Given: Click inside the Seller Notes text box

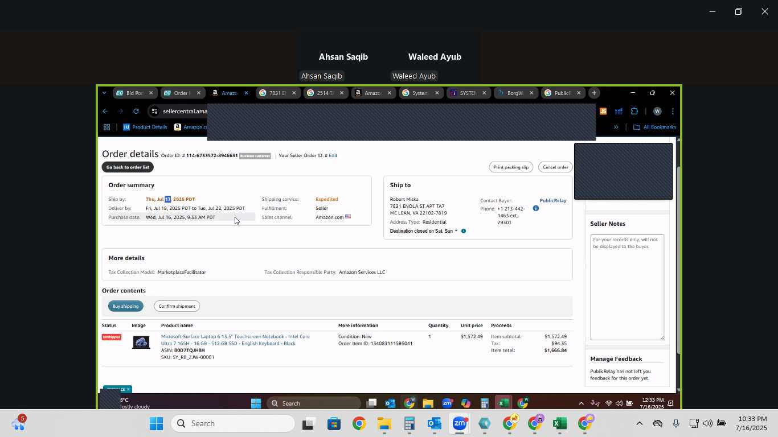Looking at the screenshot, I should click(x=627, y=287).
